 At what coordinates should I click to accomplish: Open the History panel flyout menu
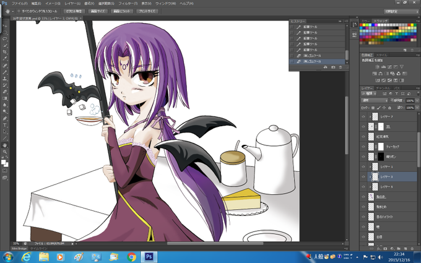tap(346, 21)
